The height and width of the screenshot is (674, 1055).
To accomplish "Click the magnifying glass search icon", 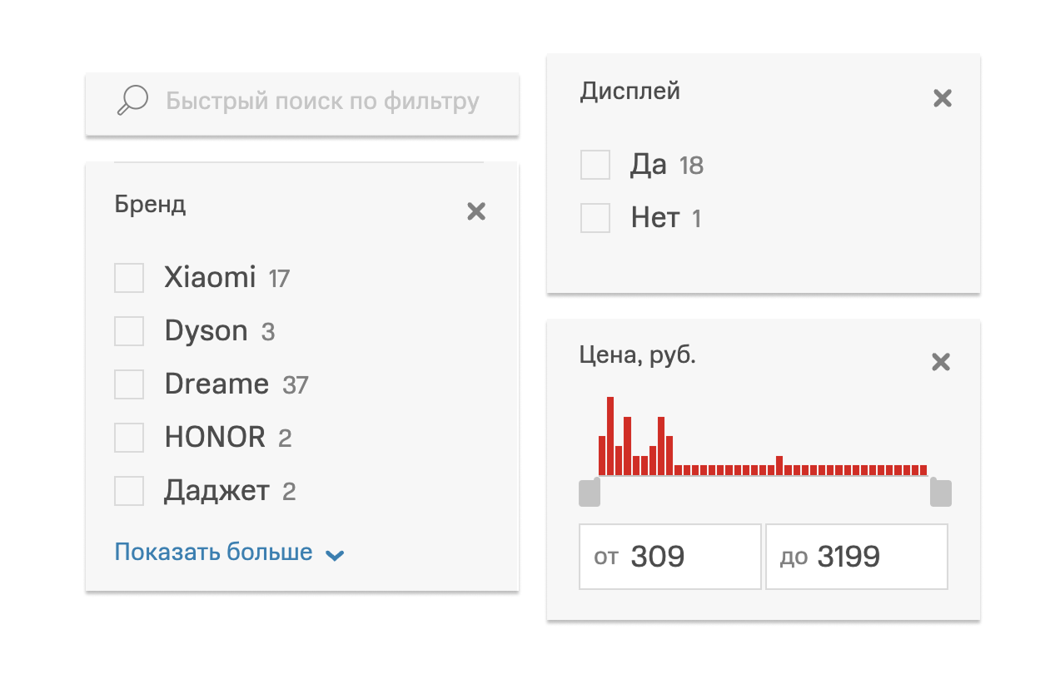I will pos(132,102).
